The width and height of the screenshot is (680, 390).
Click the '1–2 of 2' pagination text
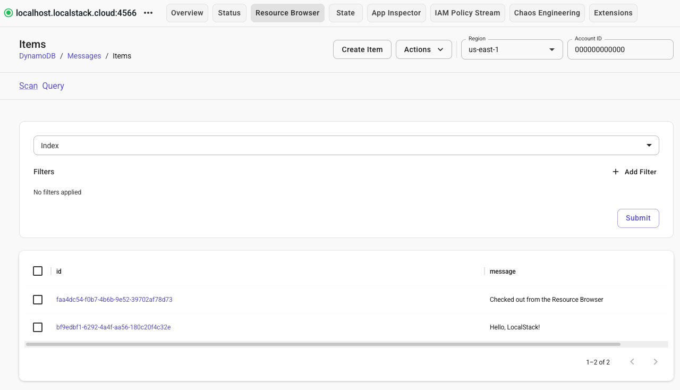[x=598, y=362]
